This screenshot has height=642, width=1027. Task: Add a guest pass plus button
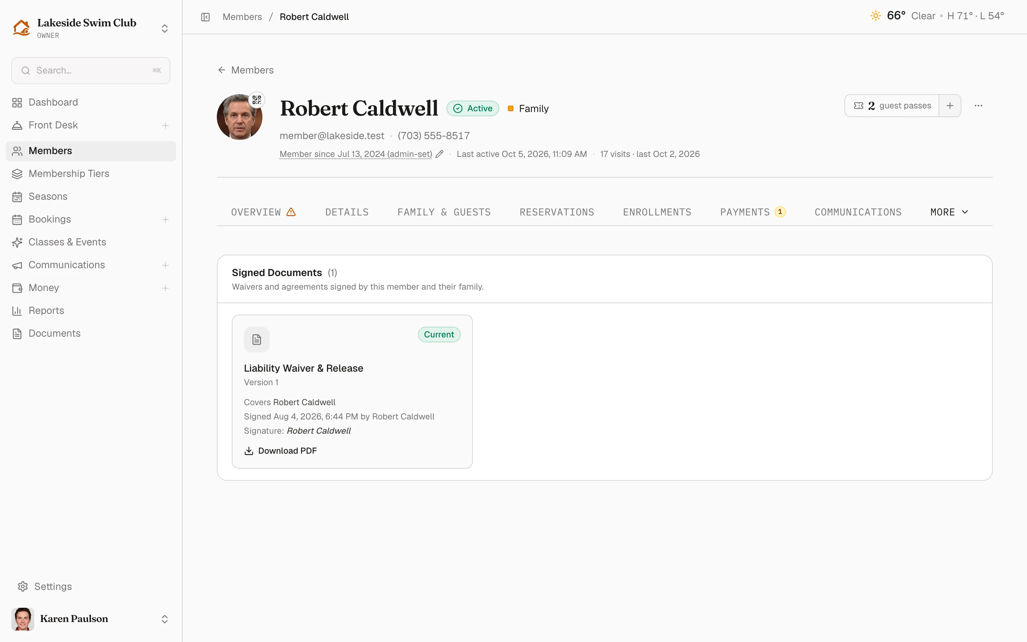coord(950,106)
